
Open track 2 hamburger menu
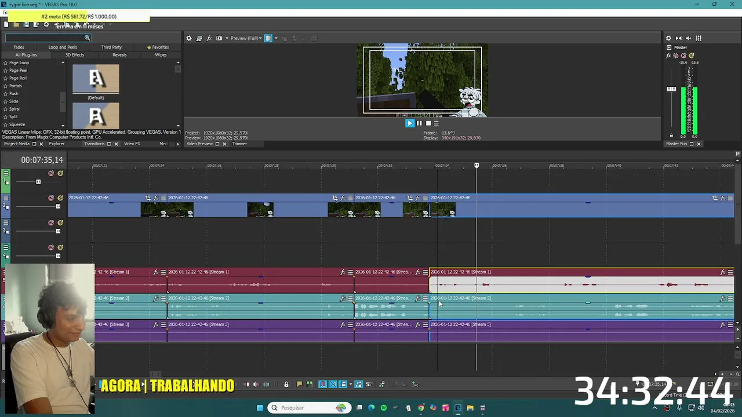point(6,198)
